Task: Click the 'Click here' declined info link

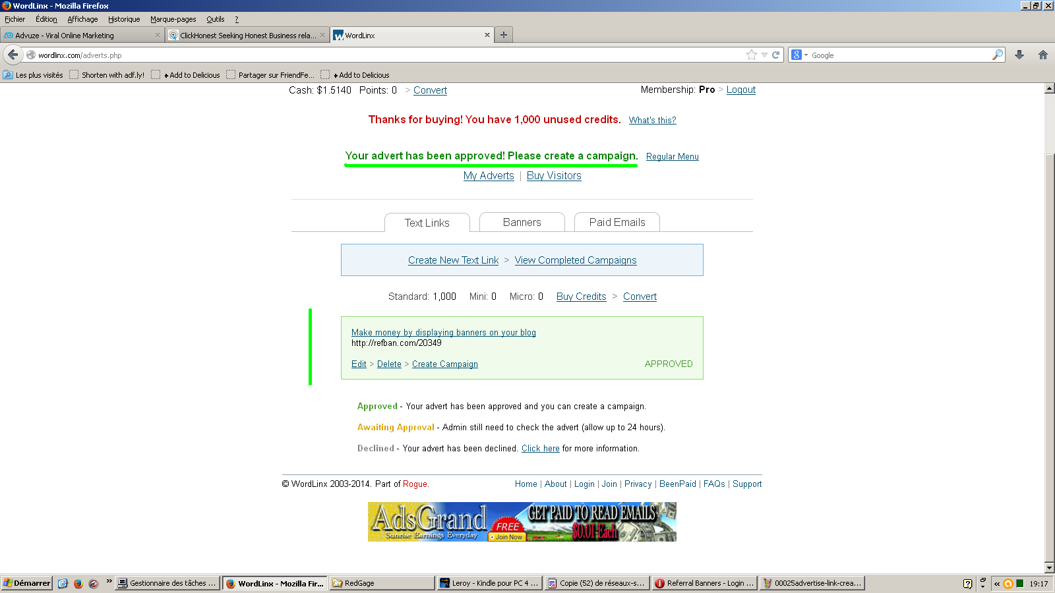Action: [x=541, y=448]
